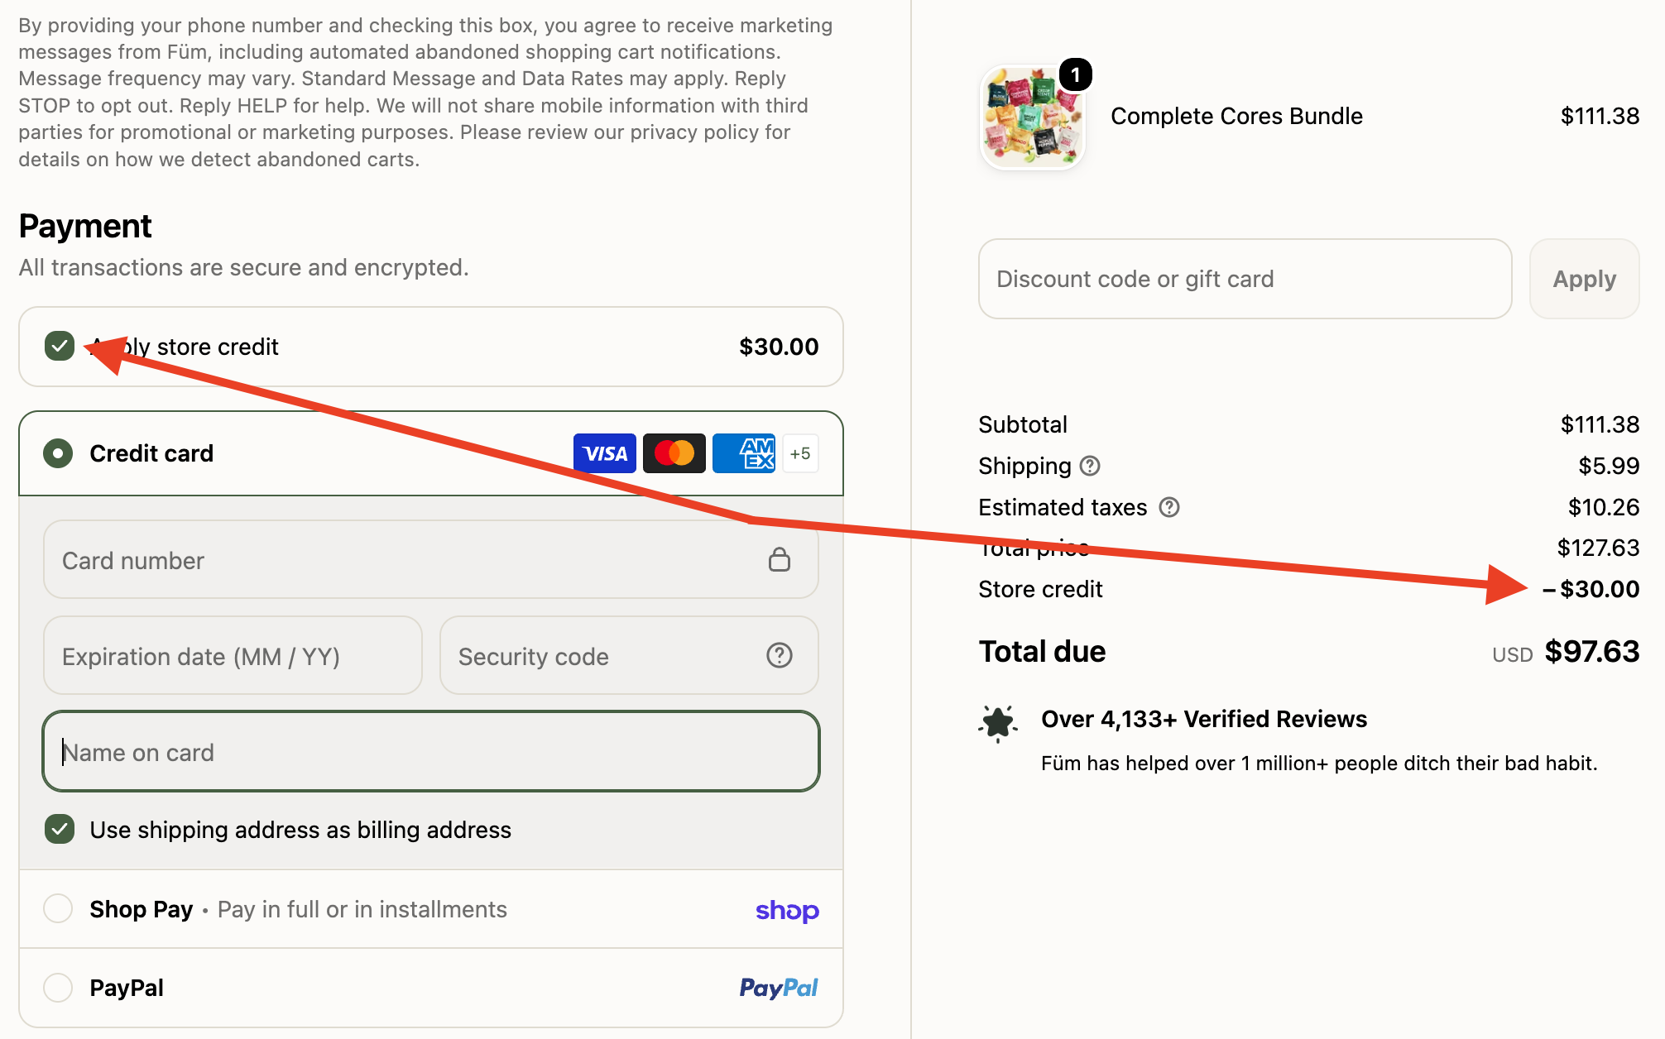The height and width of the screenshot is (1039, 1665).
Task: Select the PayPal radio button
Action: click(58, 988)
